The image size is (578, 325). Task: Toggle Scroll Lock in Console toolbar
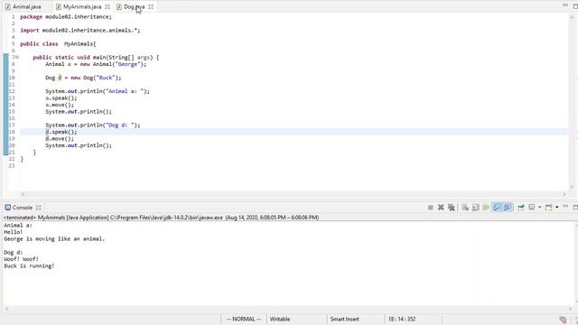pyautogui.click(x=476, y=208)
